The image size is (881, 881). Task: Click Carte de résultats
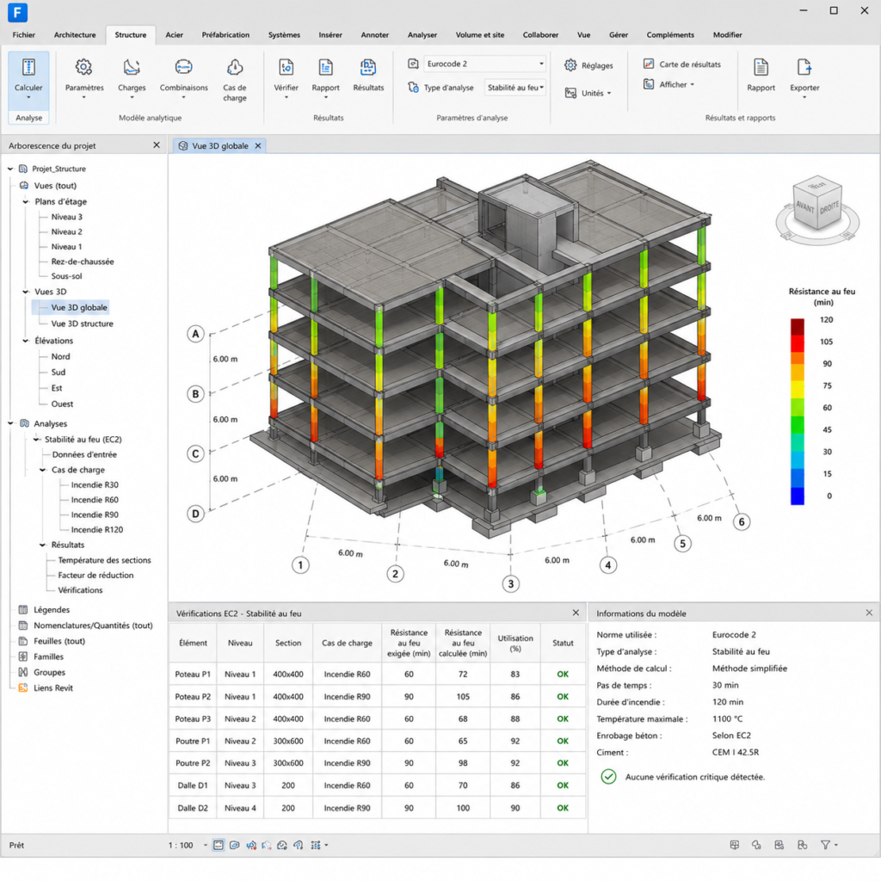point(682,64)
